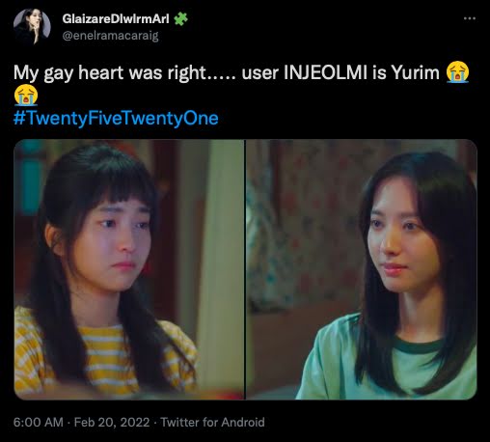Open GlaizareDIwIrmArI display name profile
Viewport: 490px width, 442px height.
(116, 19)
